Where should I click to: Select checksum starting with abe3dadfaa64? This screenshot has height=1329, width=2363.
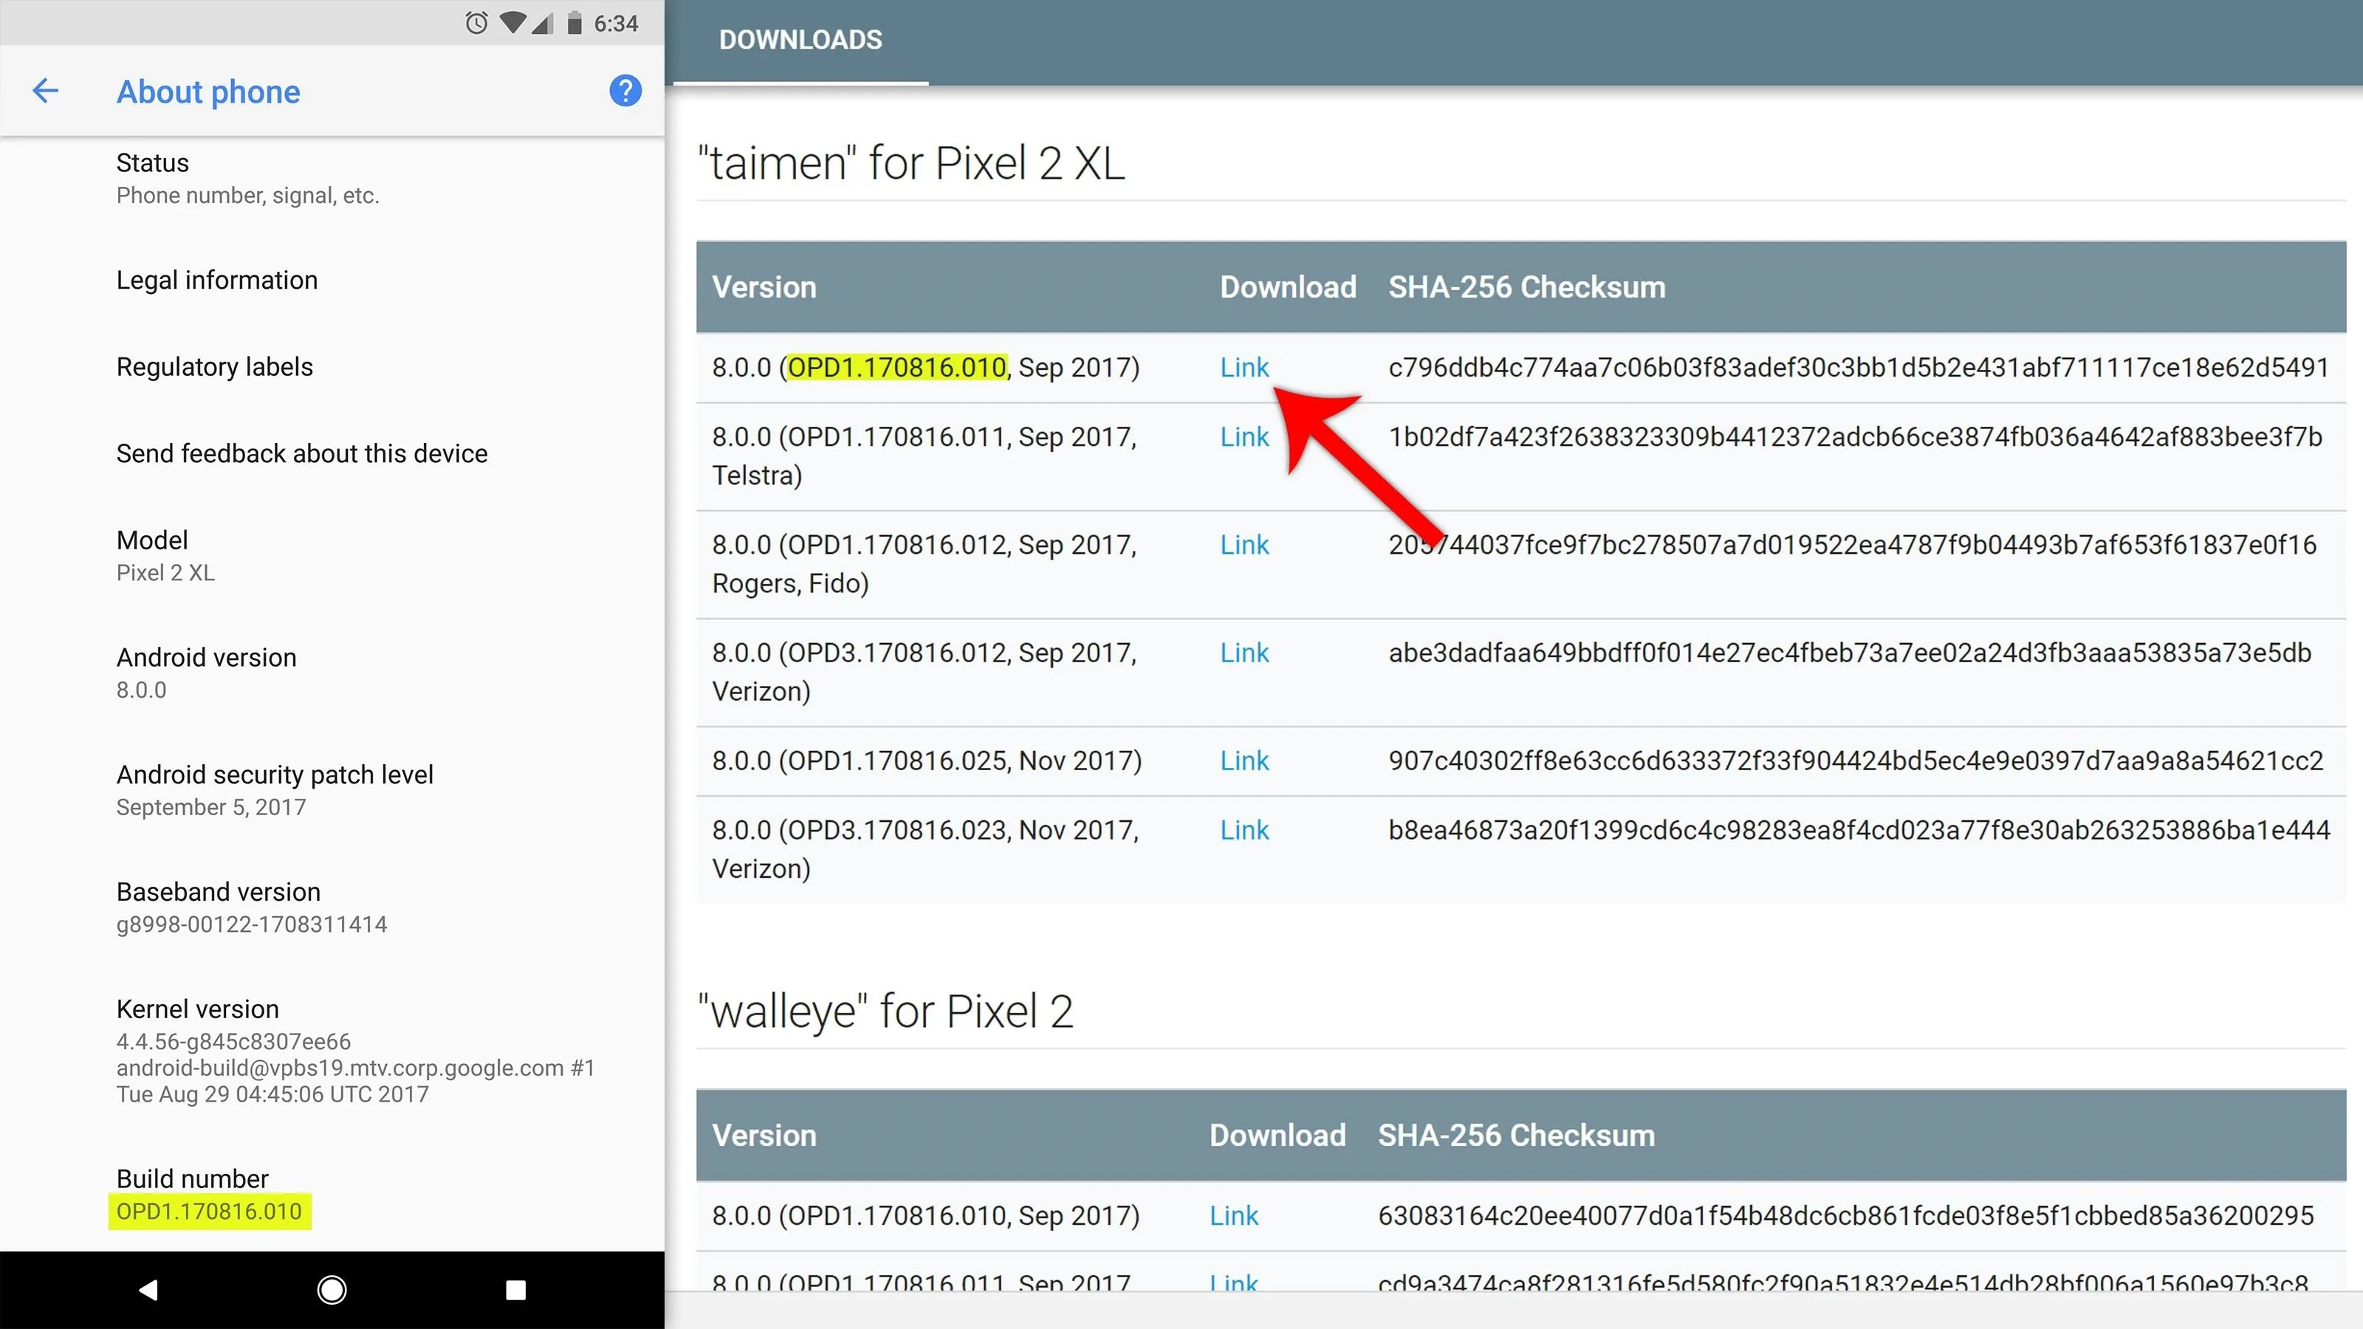[1849, 653]
